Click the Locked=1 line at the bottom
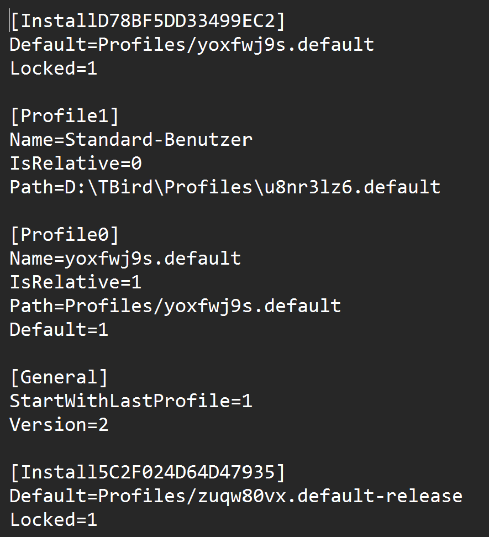The width and height of the screenshot is (489, 537). (x=54, y=520)
